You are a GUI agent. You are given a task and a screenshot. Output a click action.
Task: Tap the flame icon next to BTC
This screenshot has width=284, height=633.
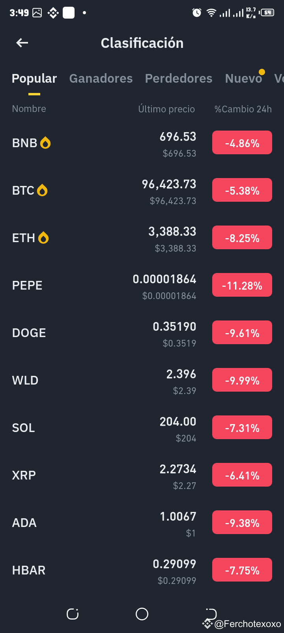point(42,190)
